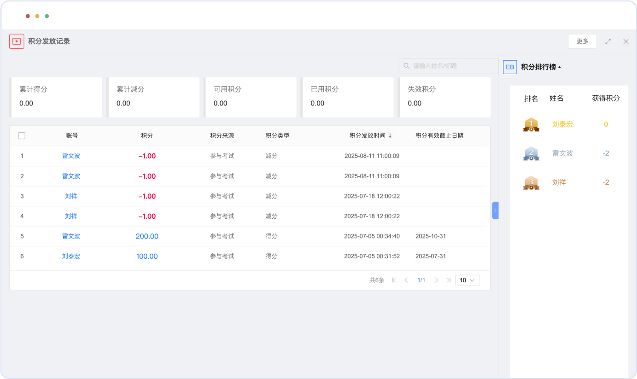This screenshot has width=637, height=379.
Task: Click the 更多 button
Action: click(x=582, y=41)
